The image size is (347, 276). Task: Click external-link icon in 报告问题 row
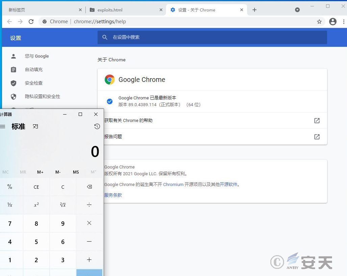[317, 136]
